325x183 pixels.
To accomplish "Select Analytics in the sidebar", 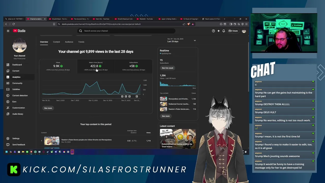I will click(x=20, y=77).
